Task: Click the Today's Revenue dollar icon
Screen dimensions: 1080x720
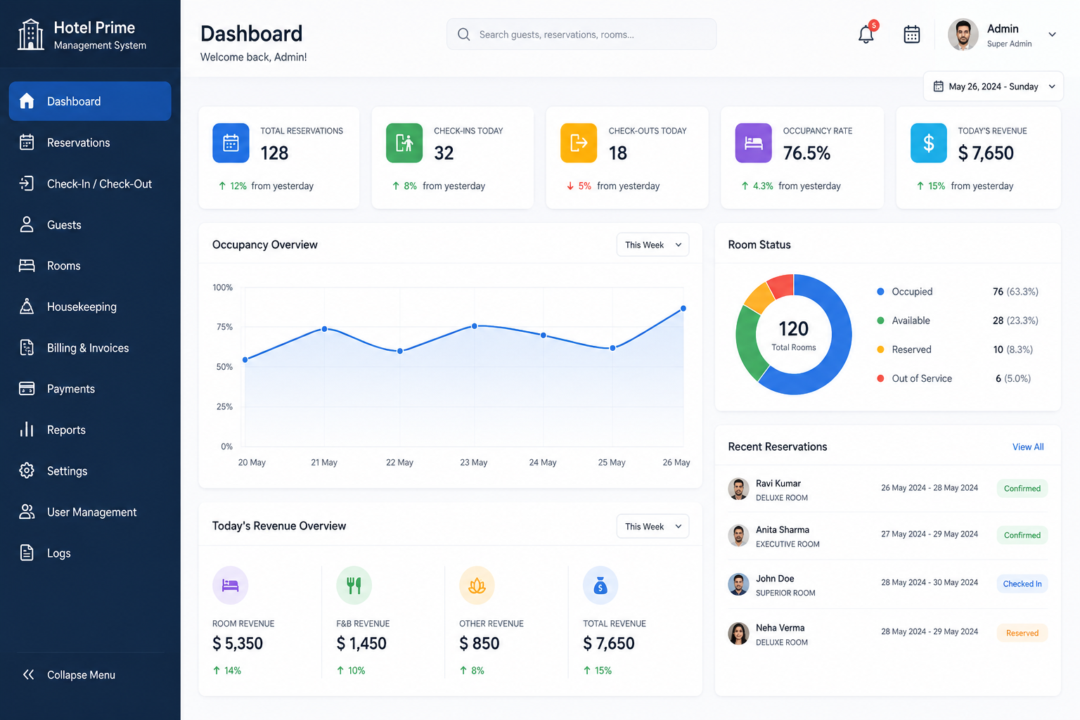Action: coord(929,143)
